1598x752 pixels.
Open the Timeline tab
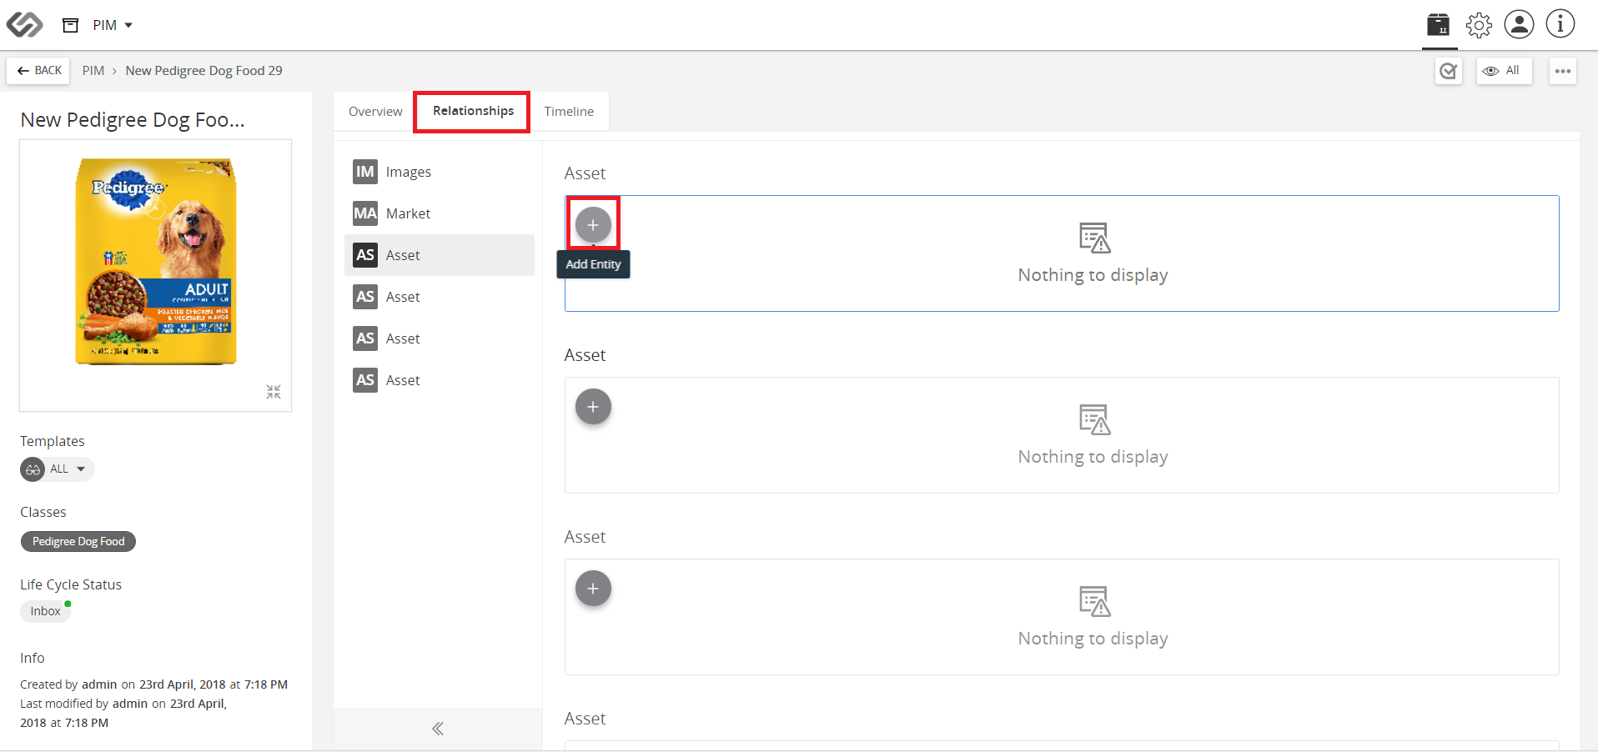click(x=569, y=112)
